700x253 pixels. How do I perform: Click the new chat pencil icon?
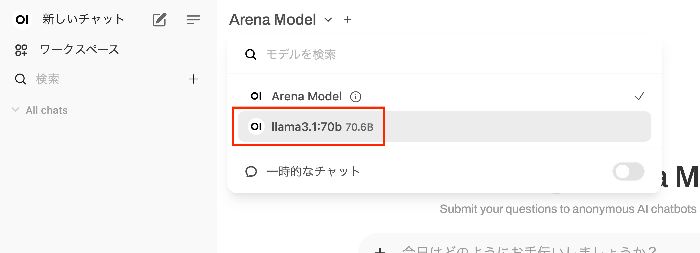pyautogui.click(x=159, y=20)
